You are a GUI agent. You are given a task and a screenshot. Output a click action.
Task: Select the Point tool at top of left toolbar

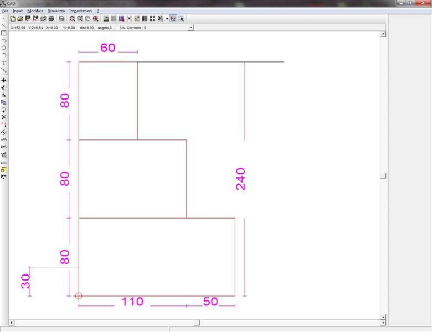3,19
